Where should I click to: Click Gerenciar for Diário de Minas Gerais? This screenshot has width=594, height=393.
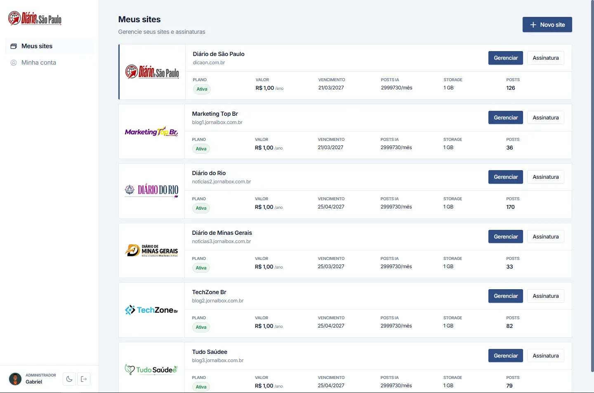[x=506, y=237]
